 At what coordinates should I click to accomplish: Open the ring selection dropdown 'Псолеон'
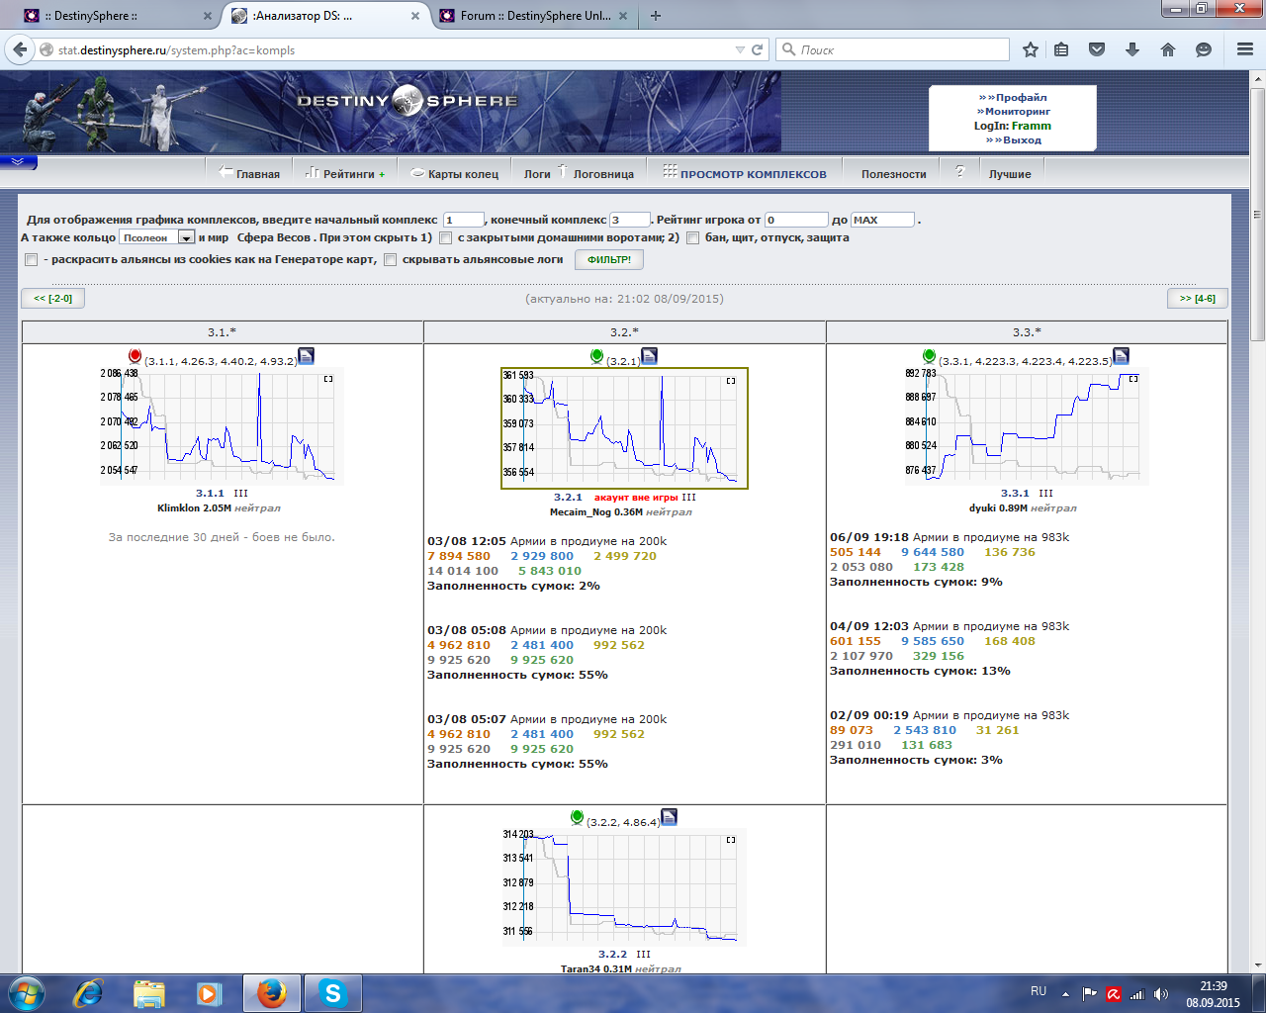coord(186,237)
